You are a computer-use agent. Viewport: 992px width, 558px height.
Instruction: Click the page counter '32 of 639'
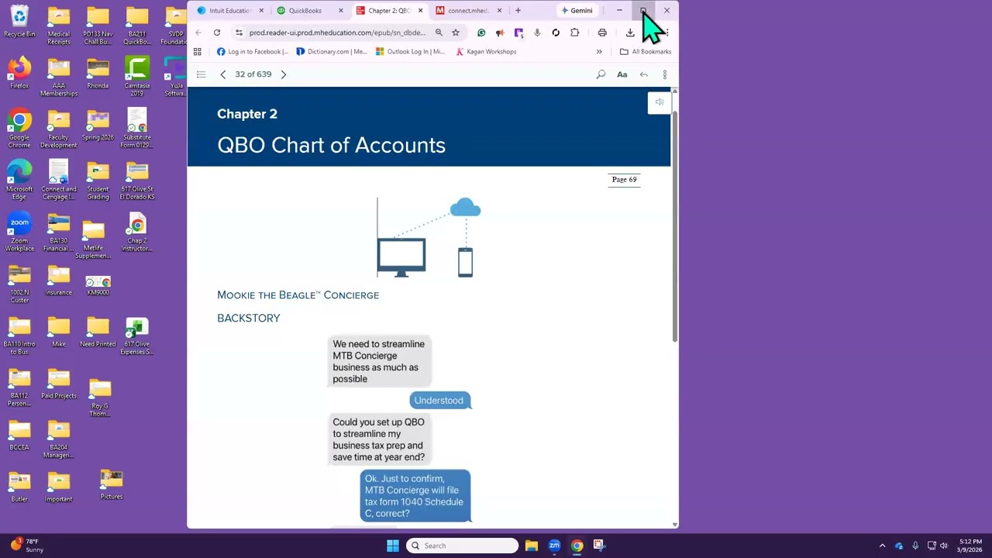(x=253, y=74)
